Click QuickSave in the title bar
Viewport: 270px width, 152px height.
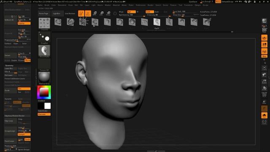pos(193,2)
